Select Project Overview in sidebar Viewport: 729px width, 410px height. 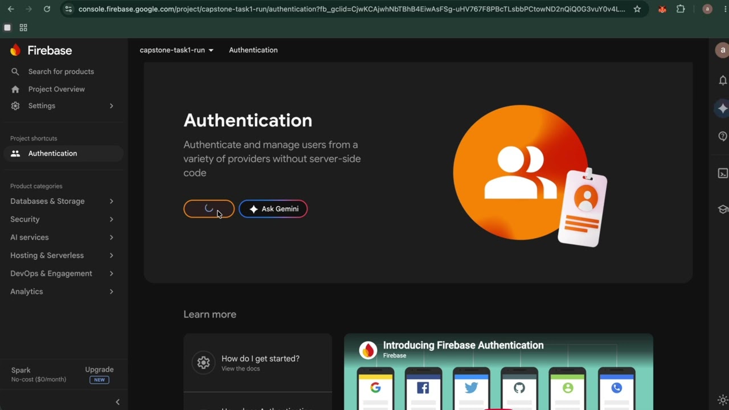click(x=56, y=89)
